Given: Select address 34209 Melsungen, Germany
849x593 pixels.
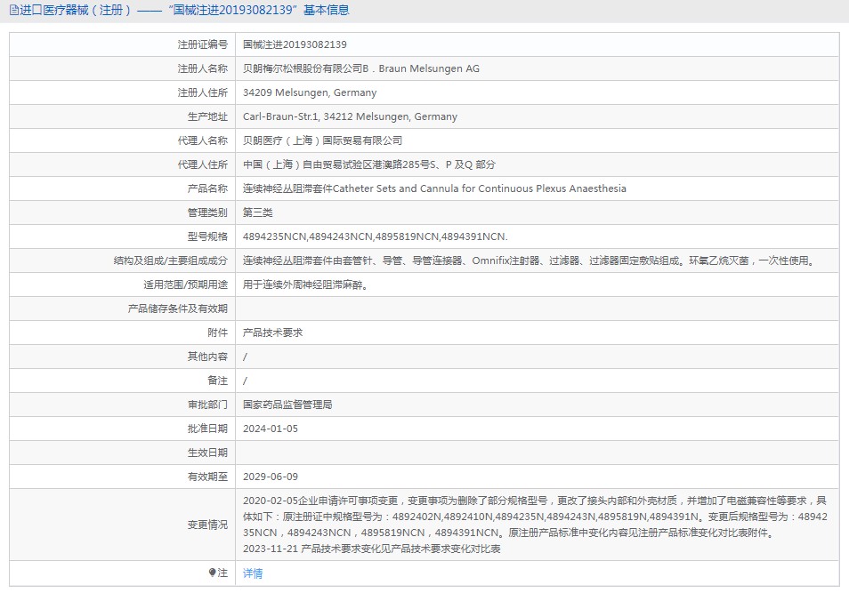Looking at the screenshot, I should (x=310, y=92).
